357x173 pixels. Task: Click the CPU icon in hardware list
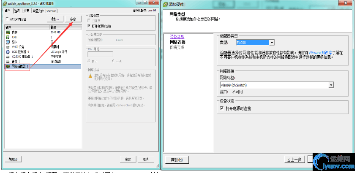pyautogui.click(x=8, y=37)
